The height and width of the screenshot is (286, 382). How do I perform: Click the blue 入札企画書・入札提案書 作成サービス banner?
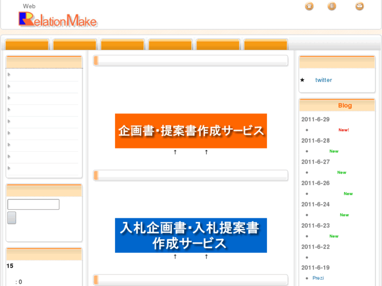[191, 236]
